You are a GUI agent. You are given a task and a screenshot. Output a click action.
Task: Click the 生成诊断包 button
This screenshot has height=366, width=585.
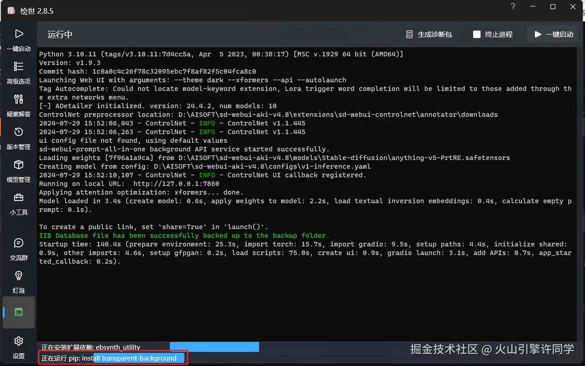429,35
